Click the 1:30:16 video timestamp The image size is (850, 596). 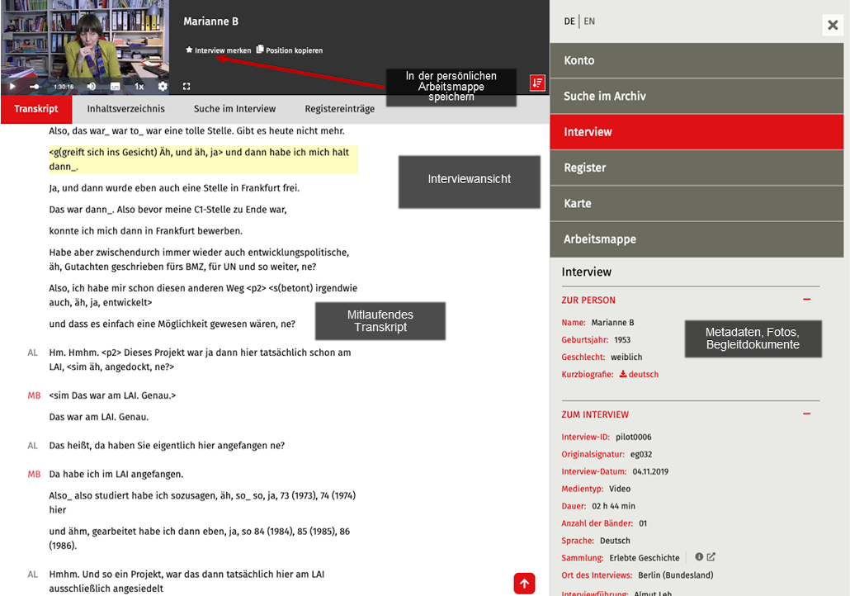[64, 87]
